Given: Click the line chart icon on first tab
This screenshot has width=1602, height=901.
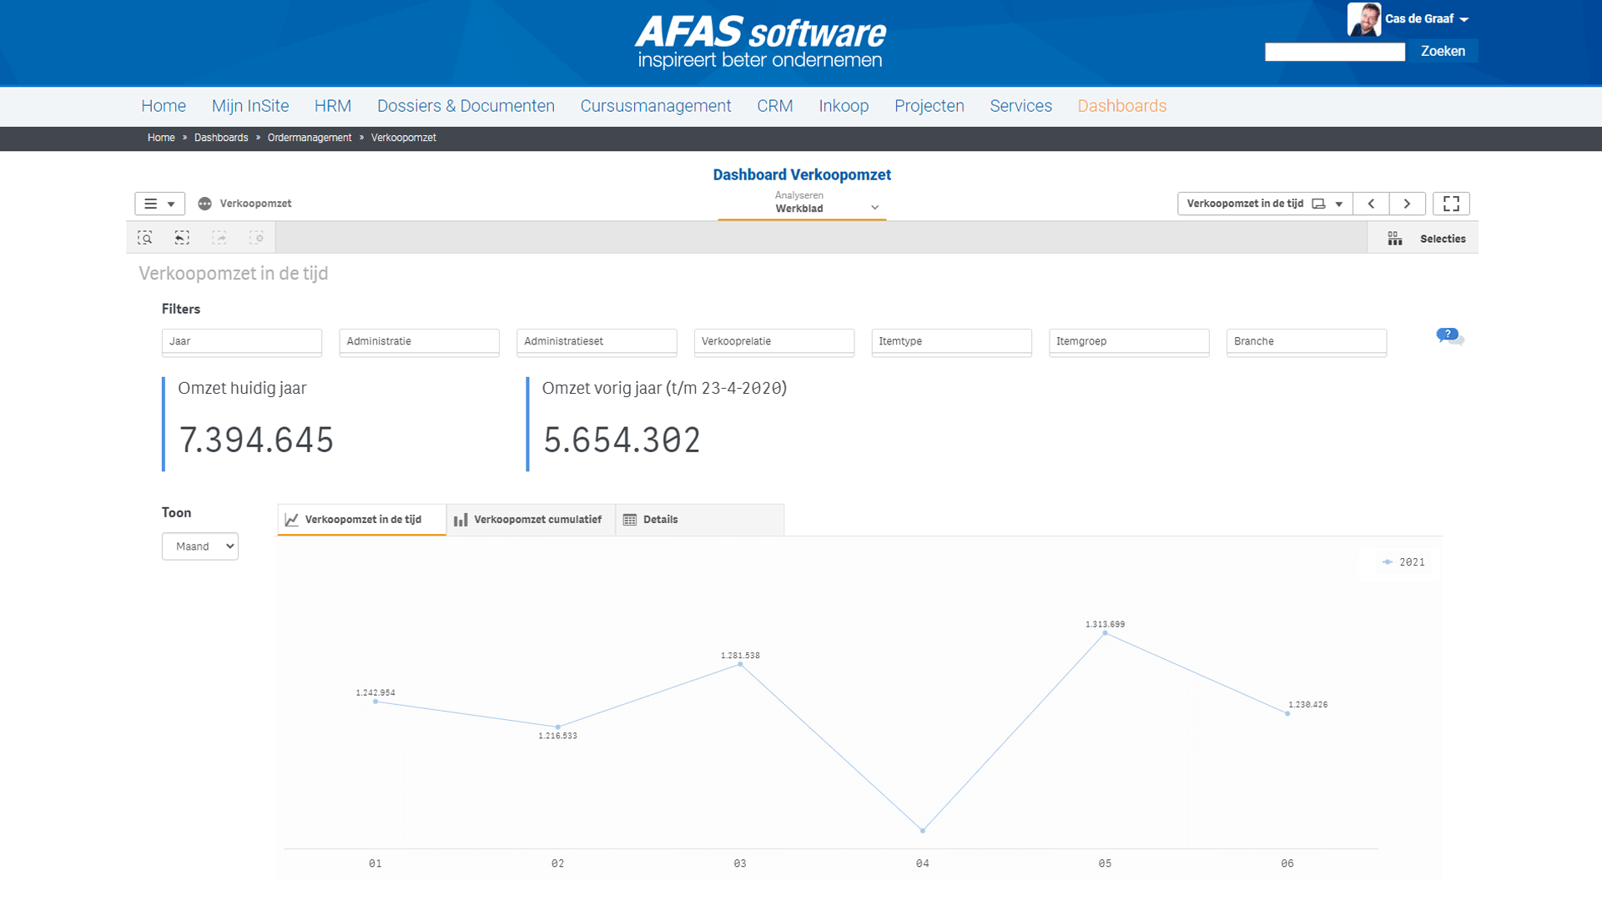Looking at the screenshot, I should [x=292, y=520].
